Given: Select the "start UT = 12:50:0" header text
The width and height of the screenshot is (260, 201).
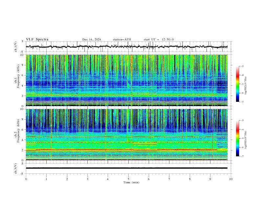Looking at the screenshot, I should click(x=159, y=39).
